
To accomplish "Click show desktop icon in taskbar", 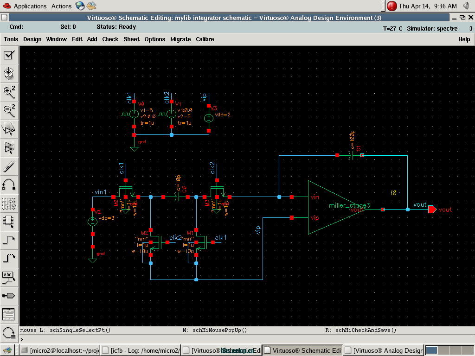I will [x=7, y=350].
